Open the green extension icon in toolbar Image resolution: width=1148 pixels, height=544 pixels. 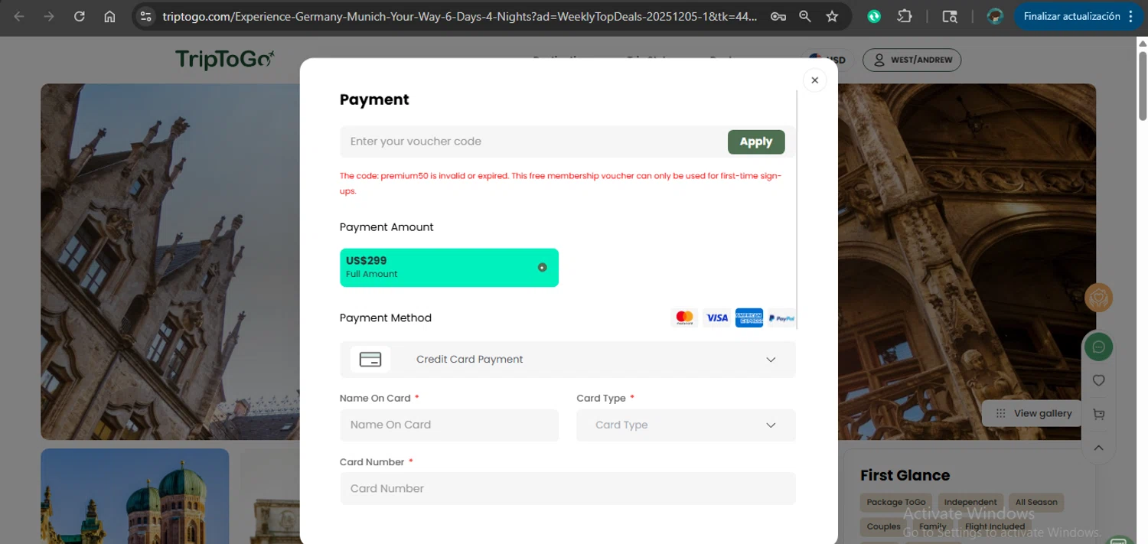tap(874, 16)
